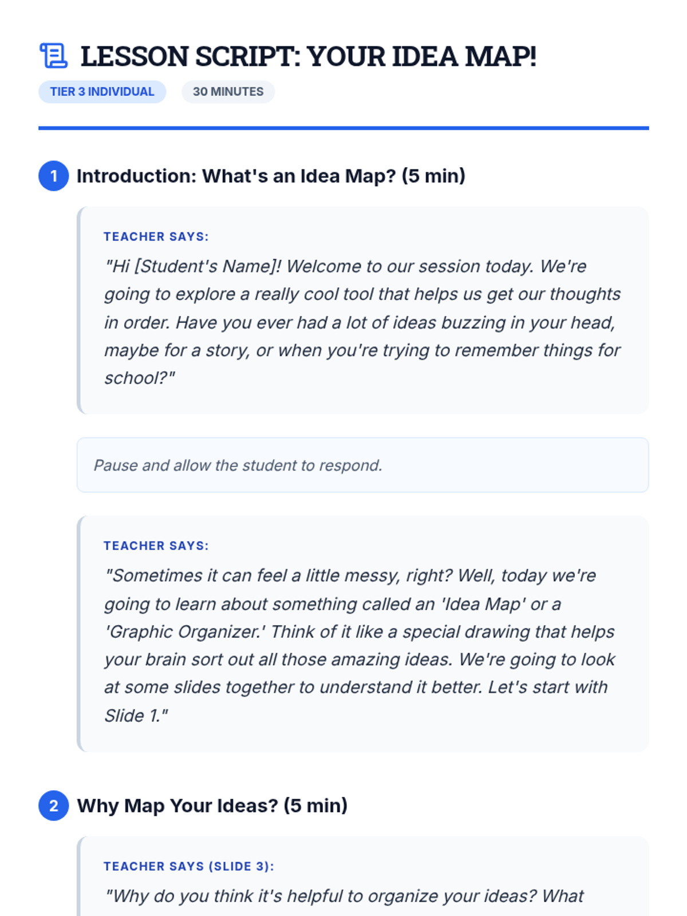Image resolution: width=687 pixels, height=916 pixels.
Task: Select the 'TIER 3 INDIVIDUAL' badge
Action: pyautogui.click(x=102, y=92)
